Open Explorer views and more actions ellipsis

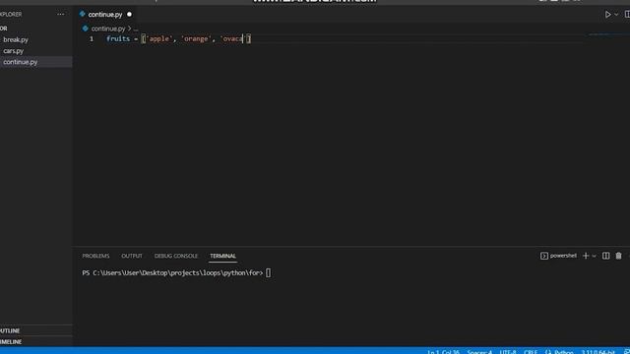61,14
